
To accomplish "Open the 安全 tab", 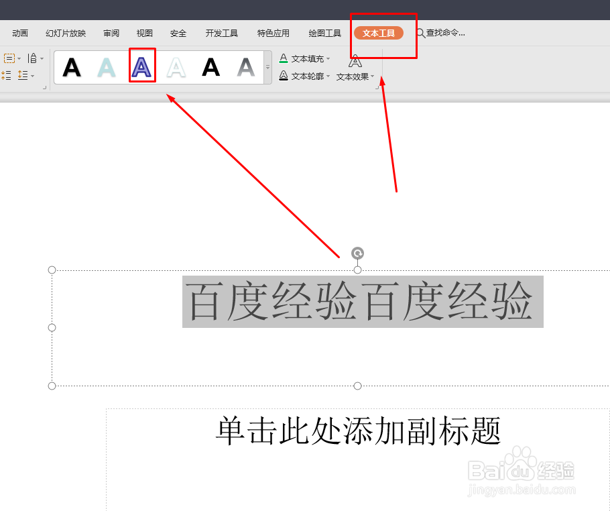I will pyautogui.click(x=178, y=34).
